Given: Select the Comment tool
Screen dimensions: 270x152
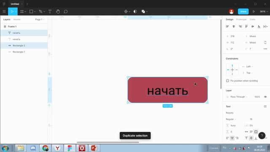Looking at the screenshot, I should tap(66, 11).
